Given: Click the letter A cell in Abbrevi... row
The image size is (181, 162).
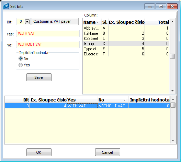Looking at the screenshot, I should point(105,28).
